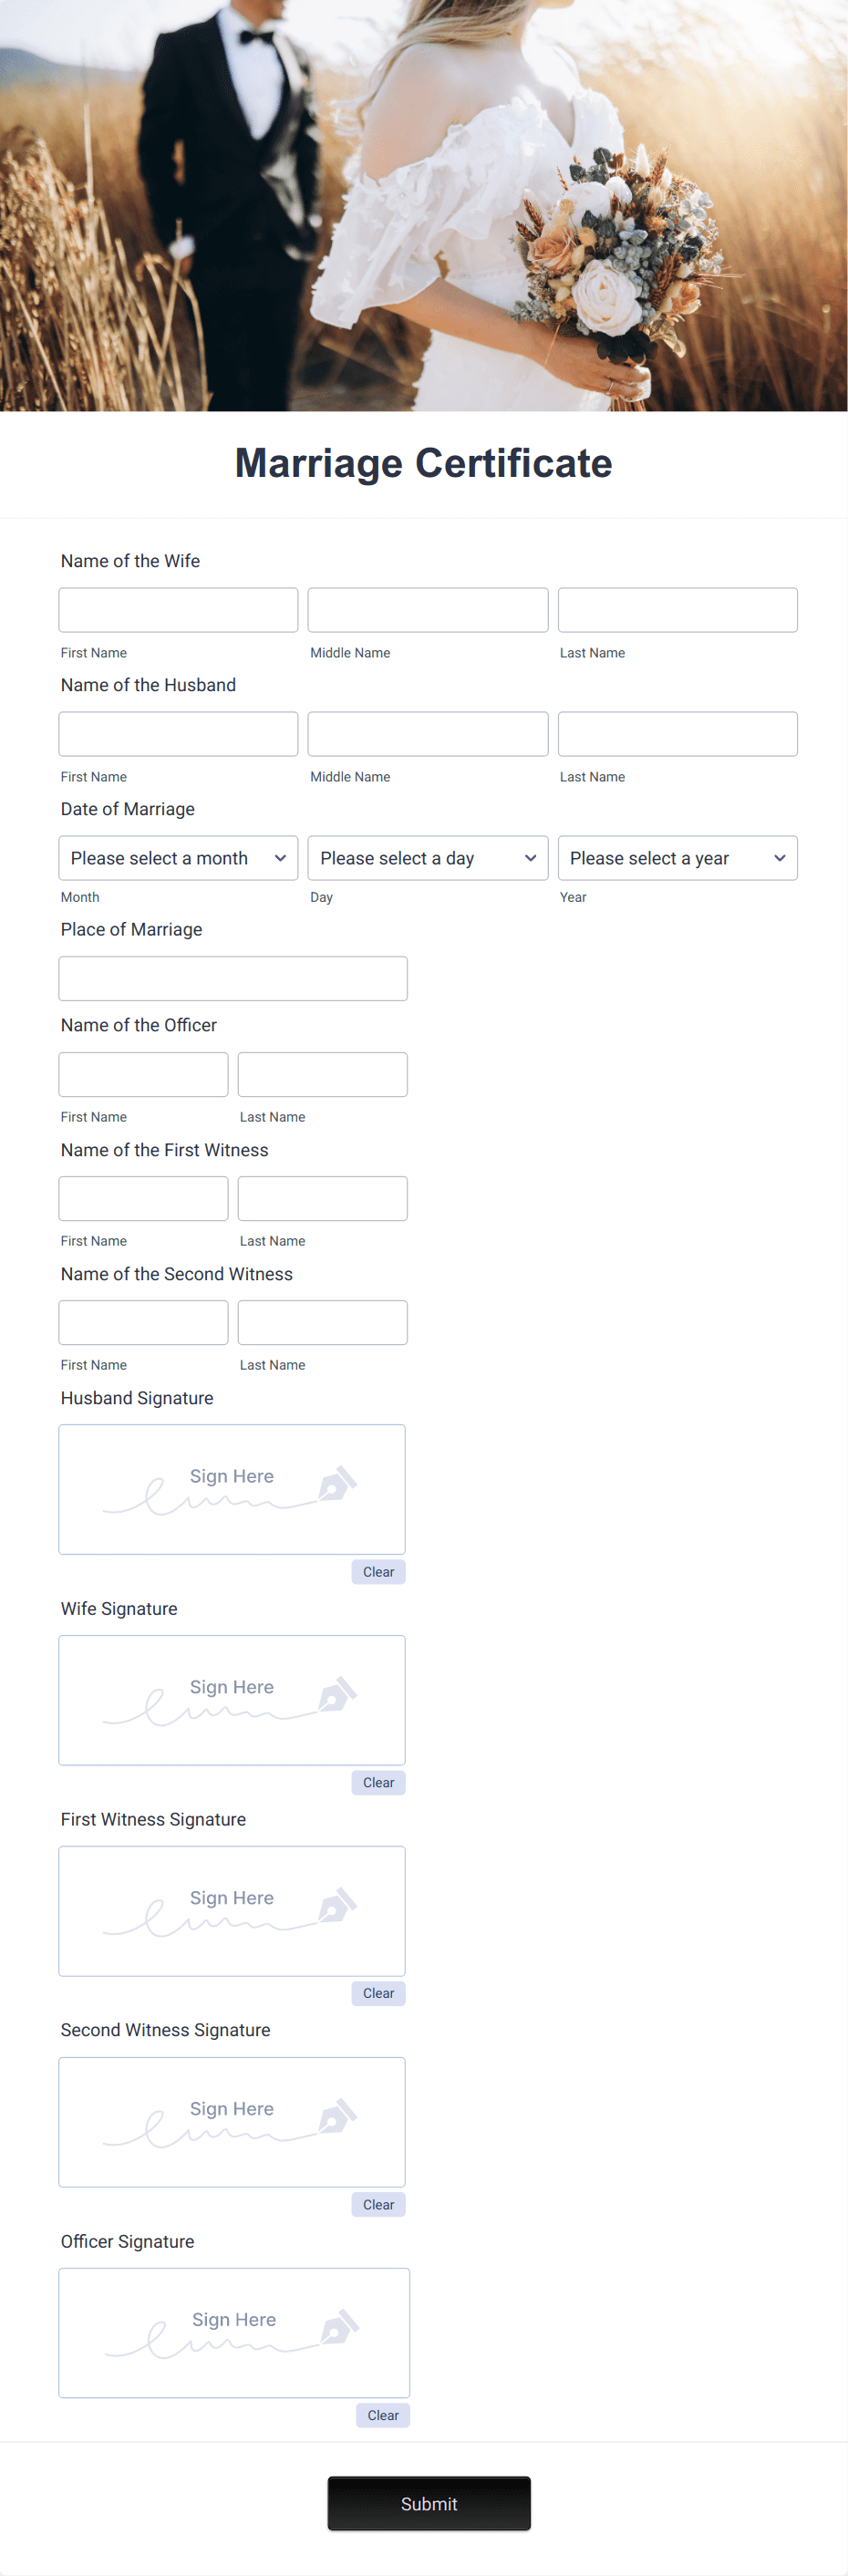The image size is (848, 2576).
Task: Open the year selection dropdown
Action: tap(677, 858)
